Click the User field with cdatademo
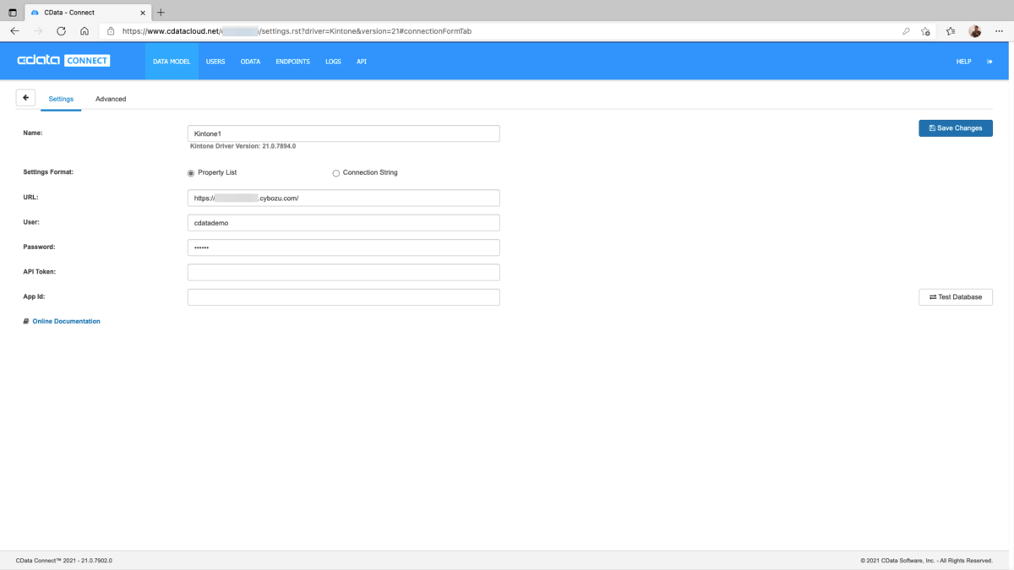Image resolution: width=1014 pixels, height=570 pixels. (x=343, y=223)
